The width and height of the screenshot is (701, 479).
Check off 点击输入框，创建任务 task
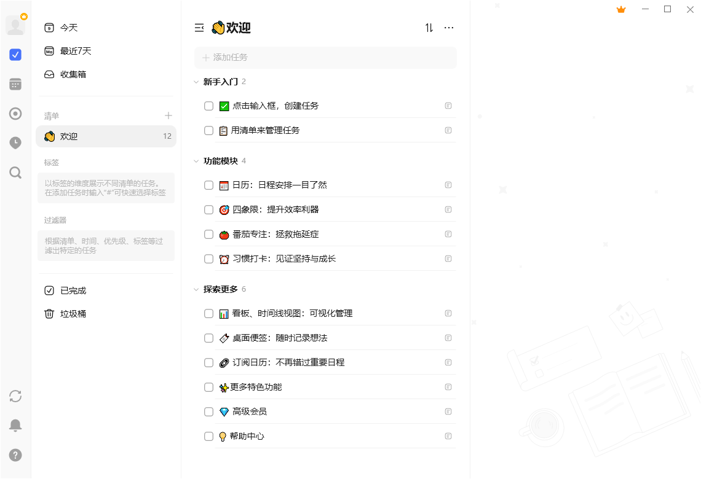208,106
